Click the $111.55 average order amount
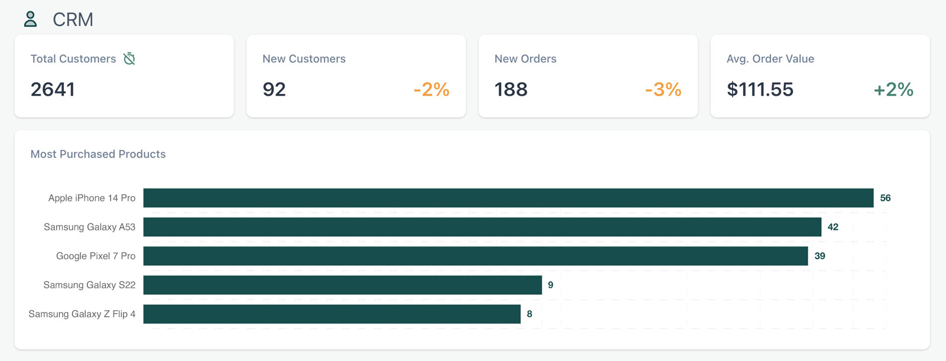This screenshot has width=946, height=361. coord(760,89)
